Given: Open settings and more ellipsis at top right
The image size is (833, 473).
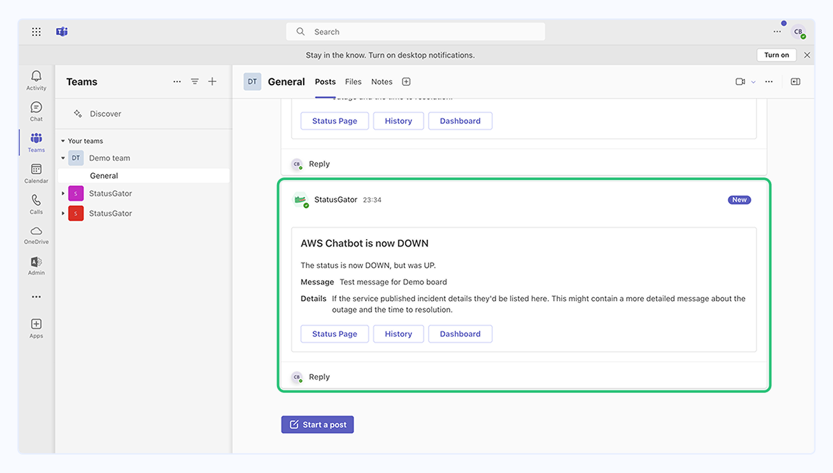Looking at the screenshot, I should [x=777, y=32].
